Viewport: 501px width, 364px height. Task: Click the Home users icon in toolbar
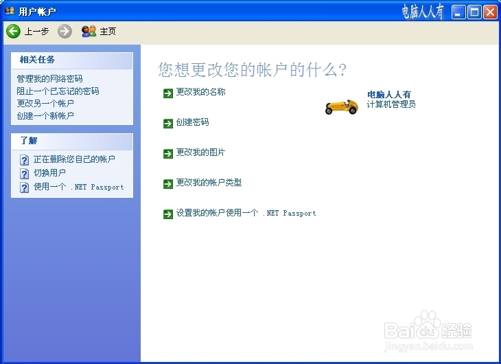(x=89, y=32)
